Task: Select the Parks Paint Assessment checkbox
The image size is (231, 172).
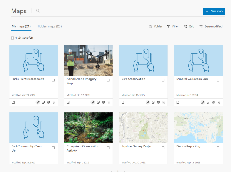Action: (x=54, y=80)
